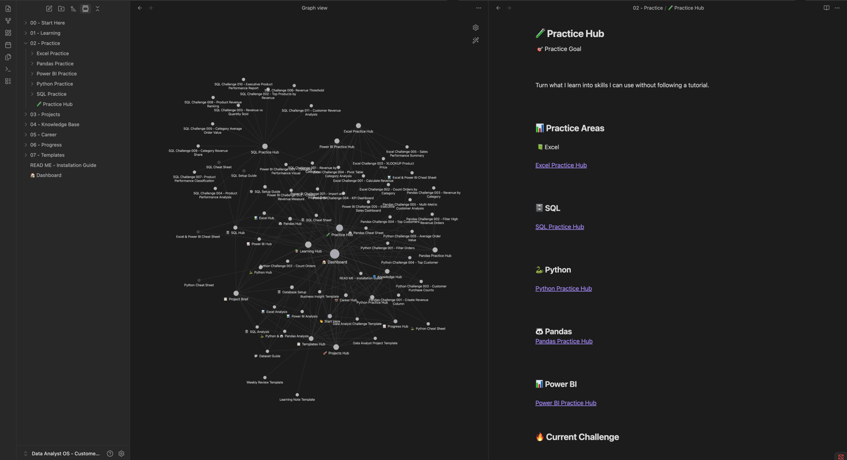Open the command palette terminal icon
Viewport: 847px width, 460px height.
coord(8,69)
